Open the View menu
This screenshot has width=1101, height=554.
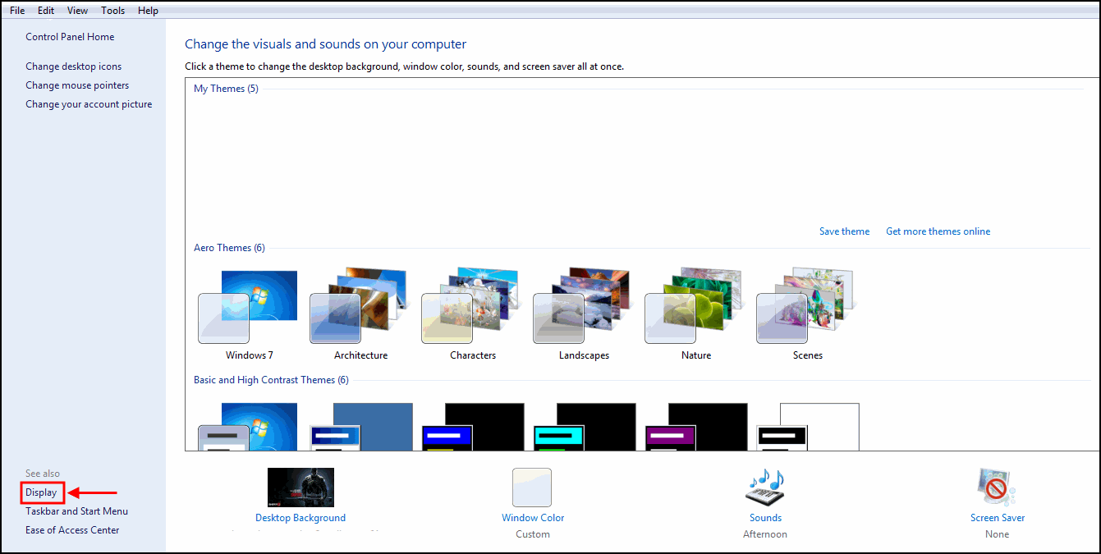tap(78, 11)
